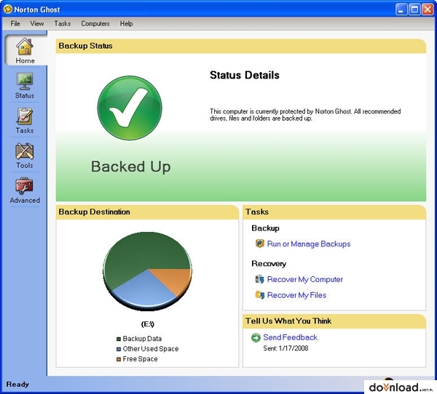Click the Backup Destination panel header
The image size is (437, 394).
tap(147, 212)
